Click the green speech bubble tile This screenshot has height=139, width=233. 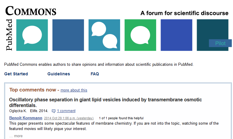click(x=140, y=35)
